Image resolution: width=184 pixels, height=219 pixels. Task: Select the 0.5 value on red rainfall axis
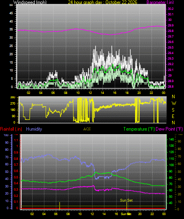coord(16,177)
